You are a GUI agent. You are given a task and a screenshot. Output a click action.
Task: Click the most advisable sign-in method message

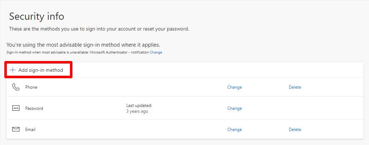click(x=83, y=45)
